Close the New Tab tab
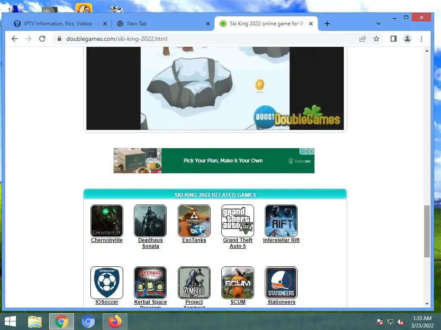The height and width of the screenshot is (330, 441). (x=208, y=24)
